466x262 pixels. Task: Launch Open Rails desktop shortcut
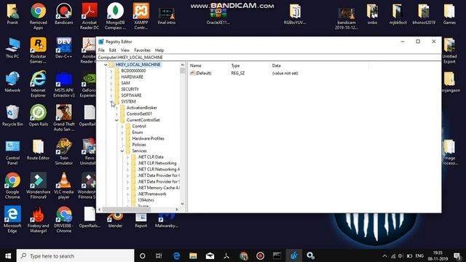[x=38, y=116]
